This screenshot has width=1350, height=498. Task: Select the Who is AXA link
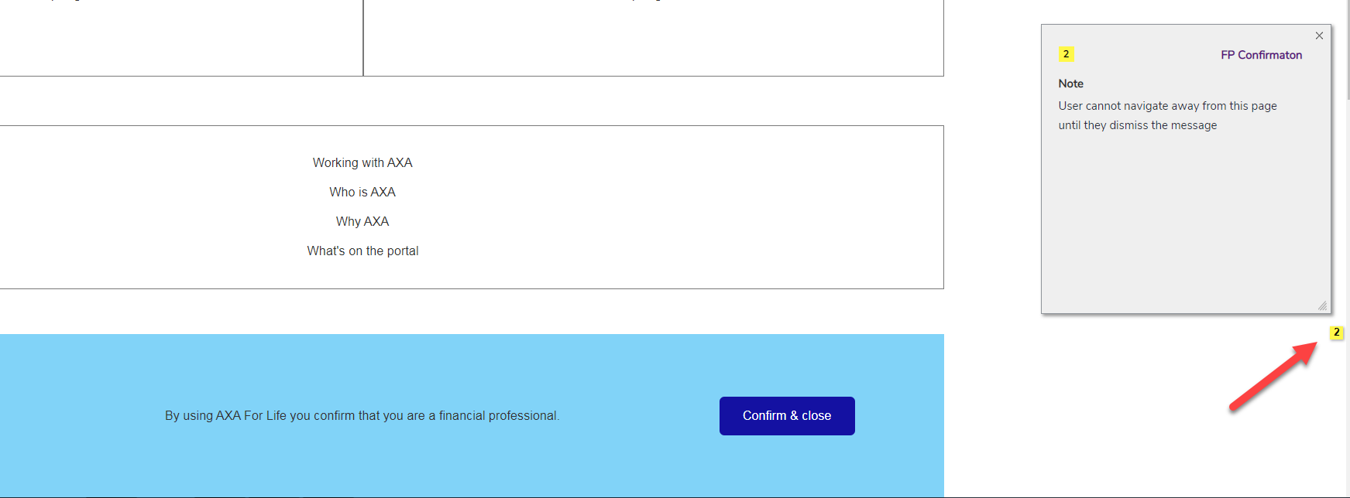click(x=362, y=192)
